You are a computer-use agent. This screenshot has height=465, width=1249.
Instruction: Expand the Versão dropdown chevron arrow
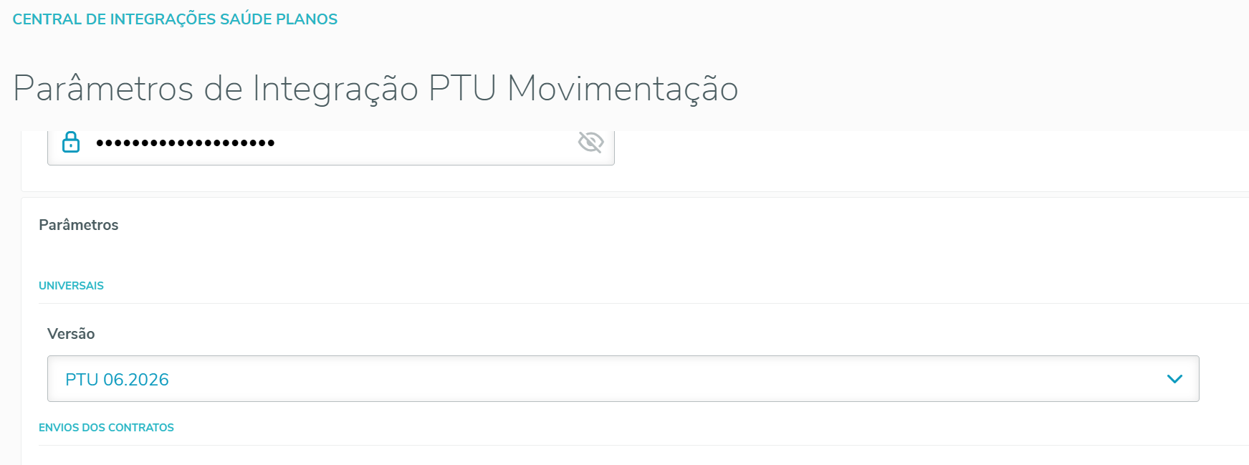coord(1174,379)
